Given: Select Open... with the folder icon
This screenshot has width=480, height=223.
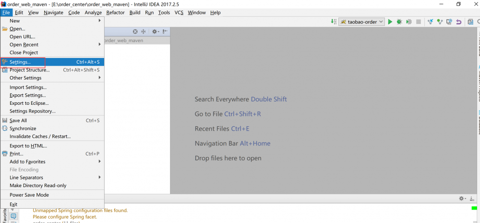Looking at the screenshot, I should pos(52,29).
